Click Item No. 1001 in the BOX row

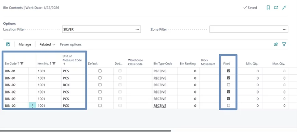(x=49, y=85)
